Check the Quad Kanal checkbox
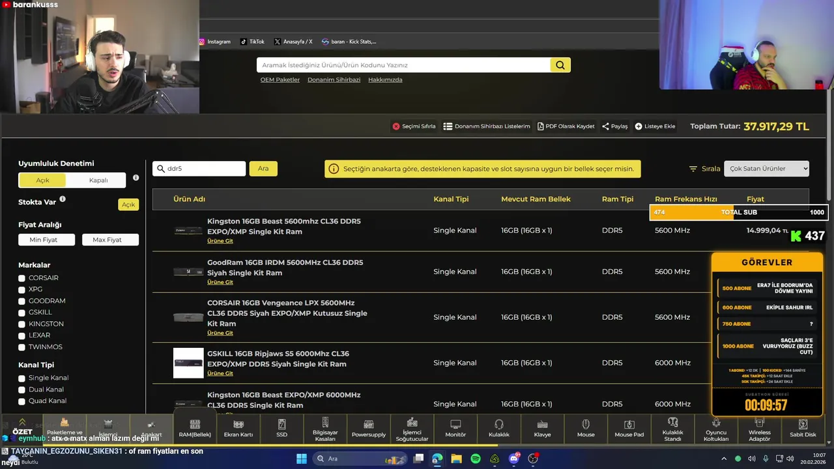Viewport: 834px width, 469px height. point(22,401)
